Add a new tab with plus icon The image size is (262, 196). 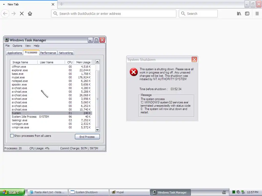pos(62,4)
